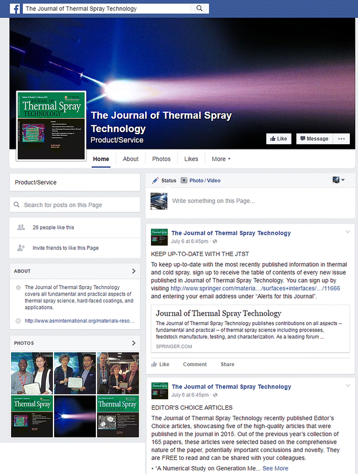Expand the PHOTOS section chevron
The height and width of the screenshot is (474, 358).
pyautogui.click(x=133, y=343)
